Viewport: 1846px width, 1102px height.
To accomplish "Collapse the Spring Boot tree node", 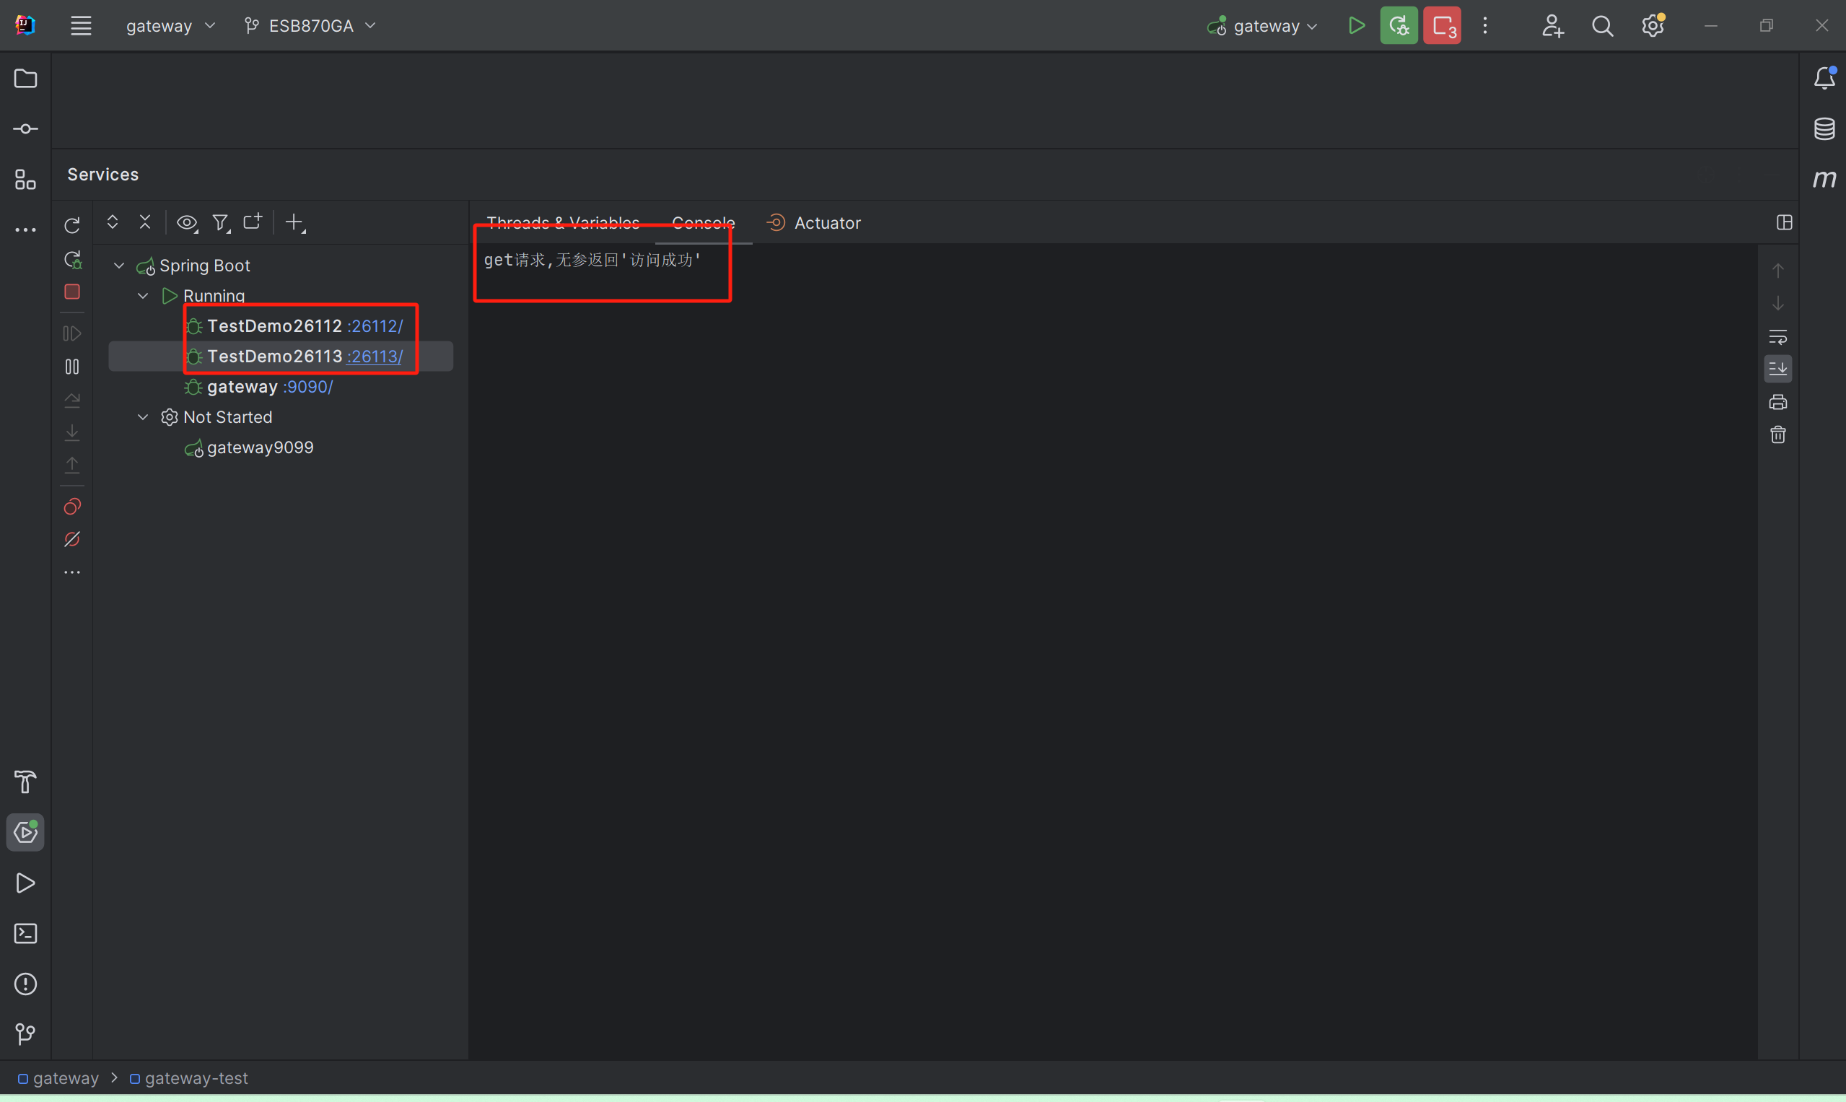I will coord(119,265).
